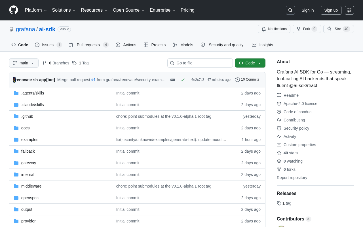Open the examples folder
The width and height of the screenshot is (363, 227).
tap(30, 140)
